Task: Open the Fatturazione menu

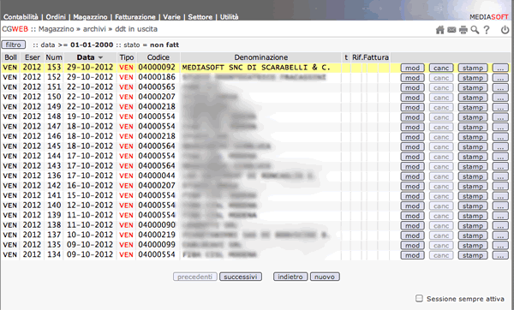Action: coord(135,17)
